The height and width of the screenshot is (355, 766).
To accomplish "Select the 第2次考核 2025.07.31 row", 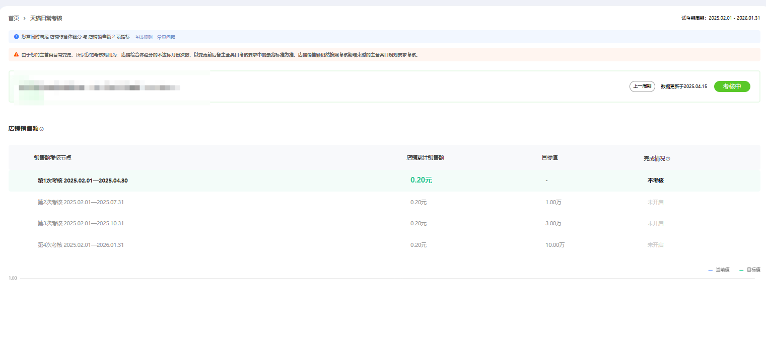I will click(81, 202).
